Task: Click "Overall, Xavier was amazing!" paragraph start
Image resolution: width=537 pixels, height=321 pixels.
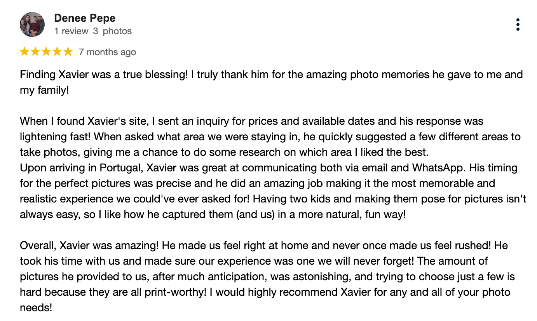Action: [x=89, y=245]
